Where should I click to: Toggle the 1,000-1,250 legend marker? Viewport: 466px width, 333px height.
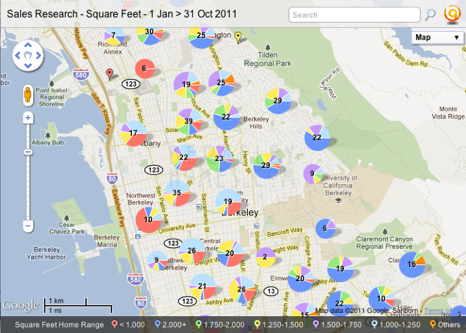[x=374, y=325]
